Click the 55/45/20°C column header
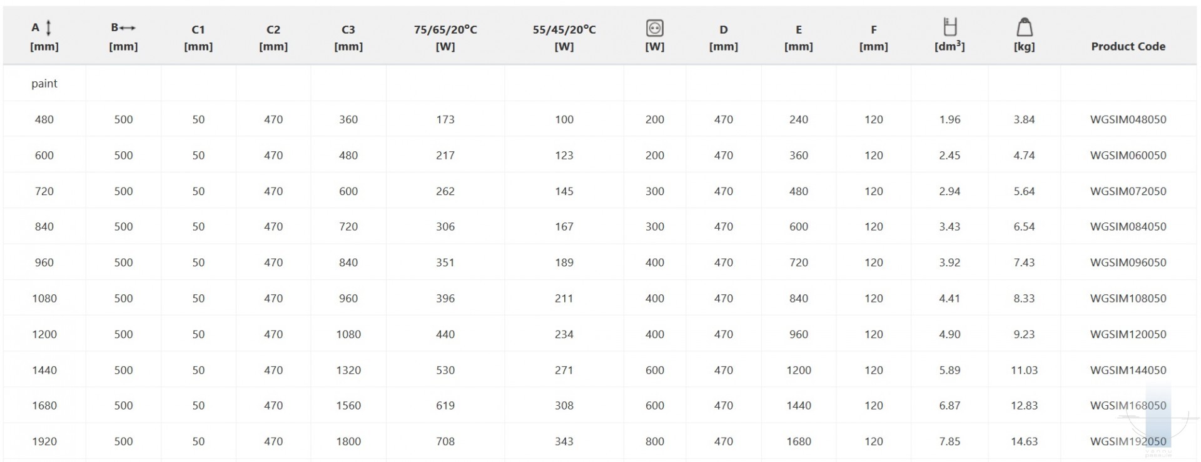The height and width of the screenshot is (462, 1201). click(x=564, y=38)
